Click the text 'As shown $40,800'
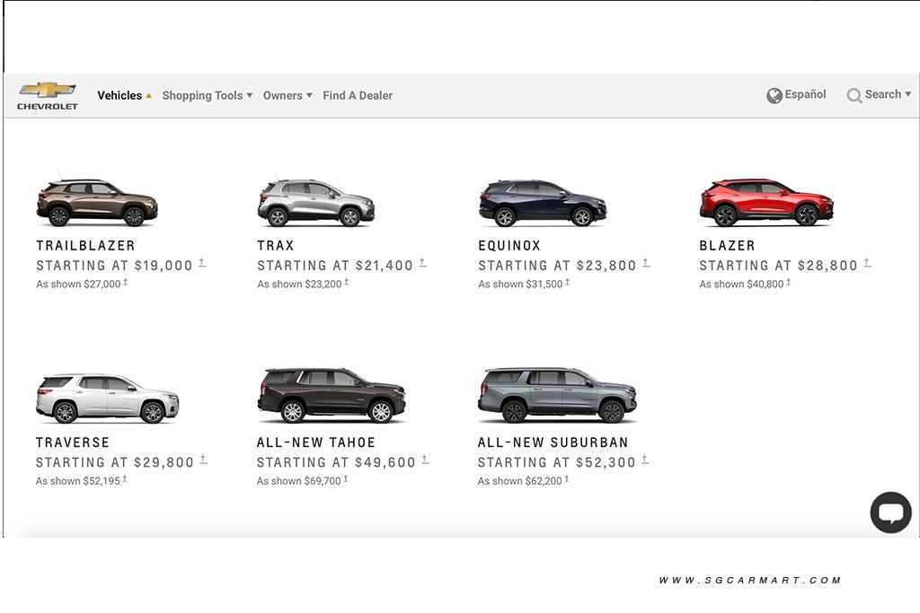 point(741,285)
